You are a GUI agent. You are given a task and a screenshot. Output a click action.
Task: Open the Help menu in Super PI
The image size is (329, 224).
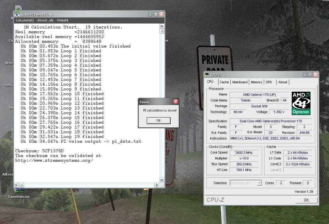click(x=63, y=20)
